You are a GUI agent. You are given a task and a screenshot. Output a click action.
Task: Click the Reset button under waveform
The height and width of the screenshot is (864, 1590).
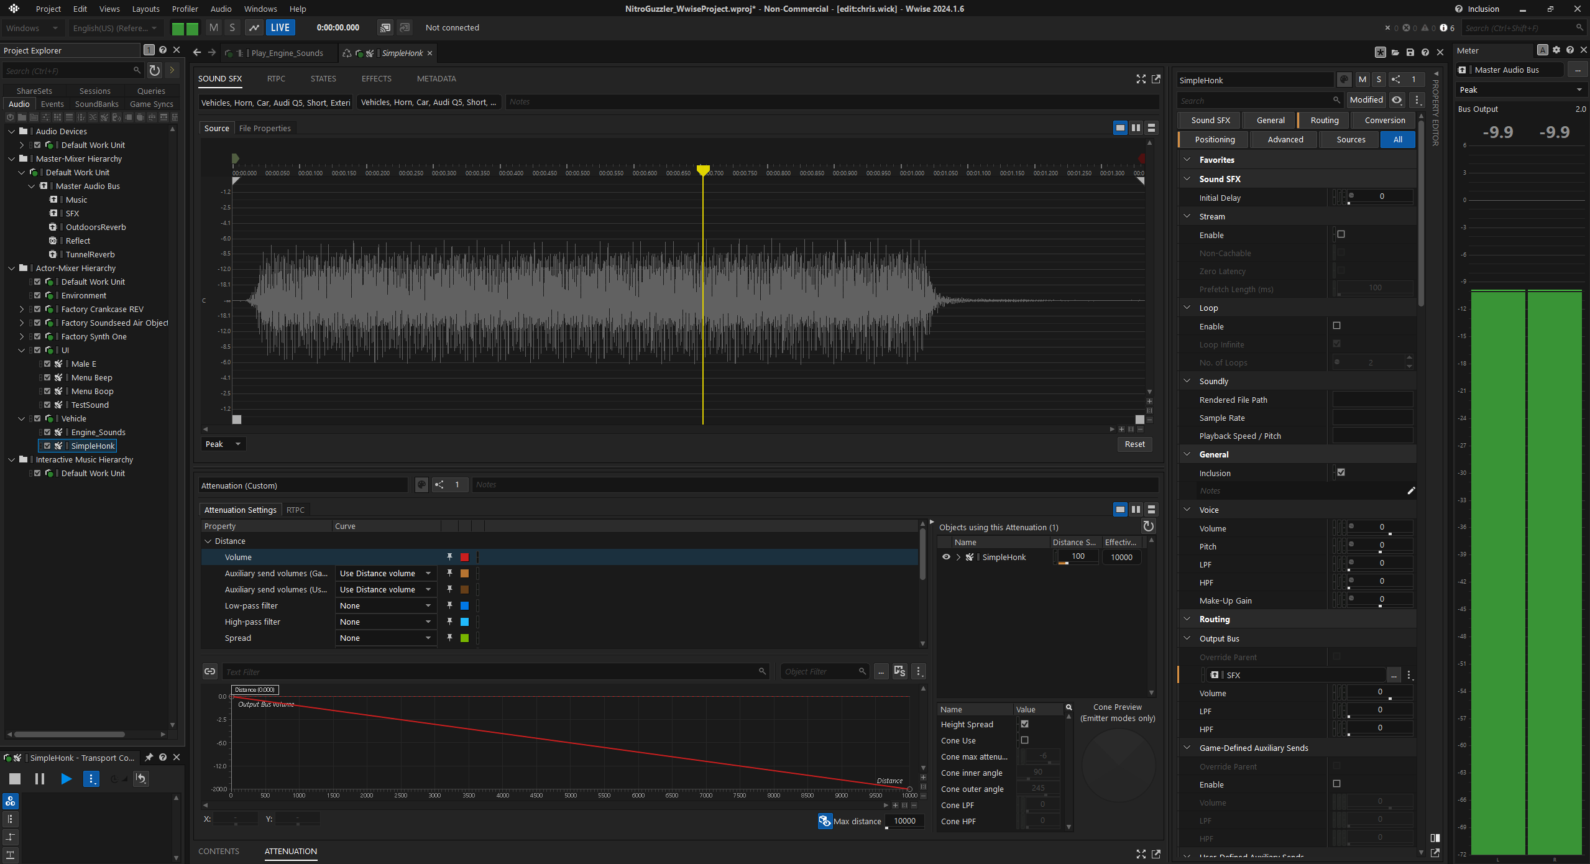(1134, 444)
